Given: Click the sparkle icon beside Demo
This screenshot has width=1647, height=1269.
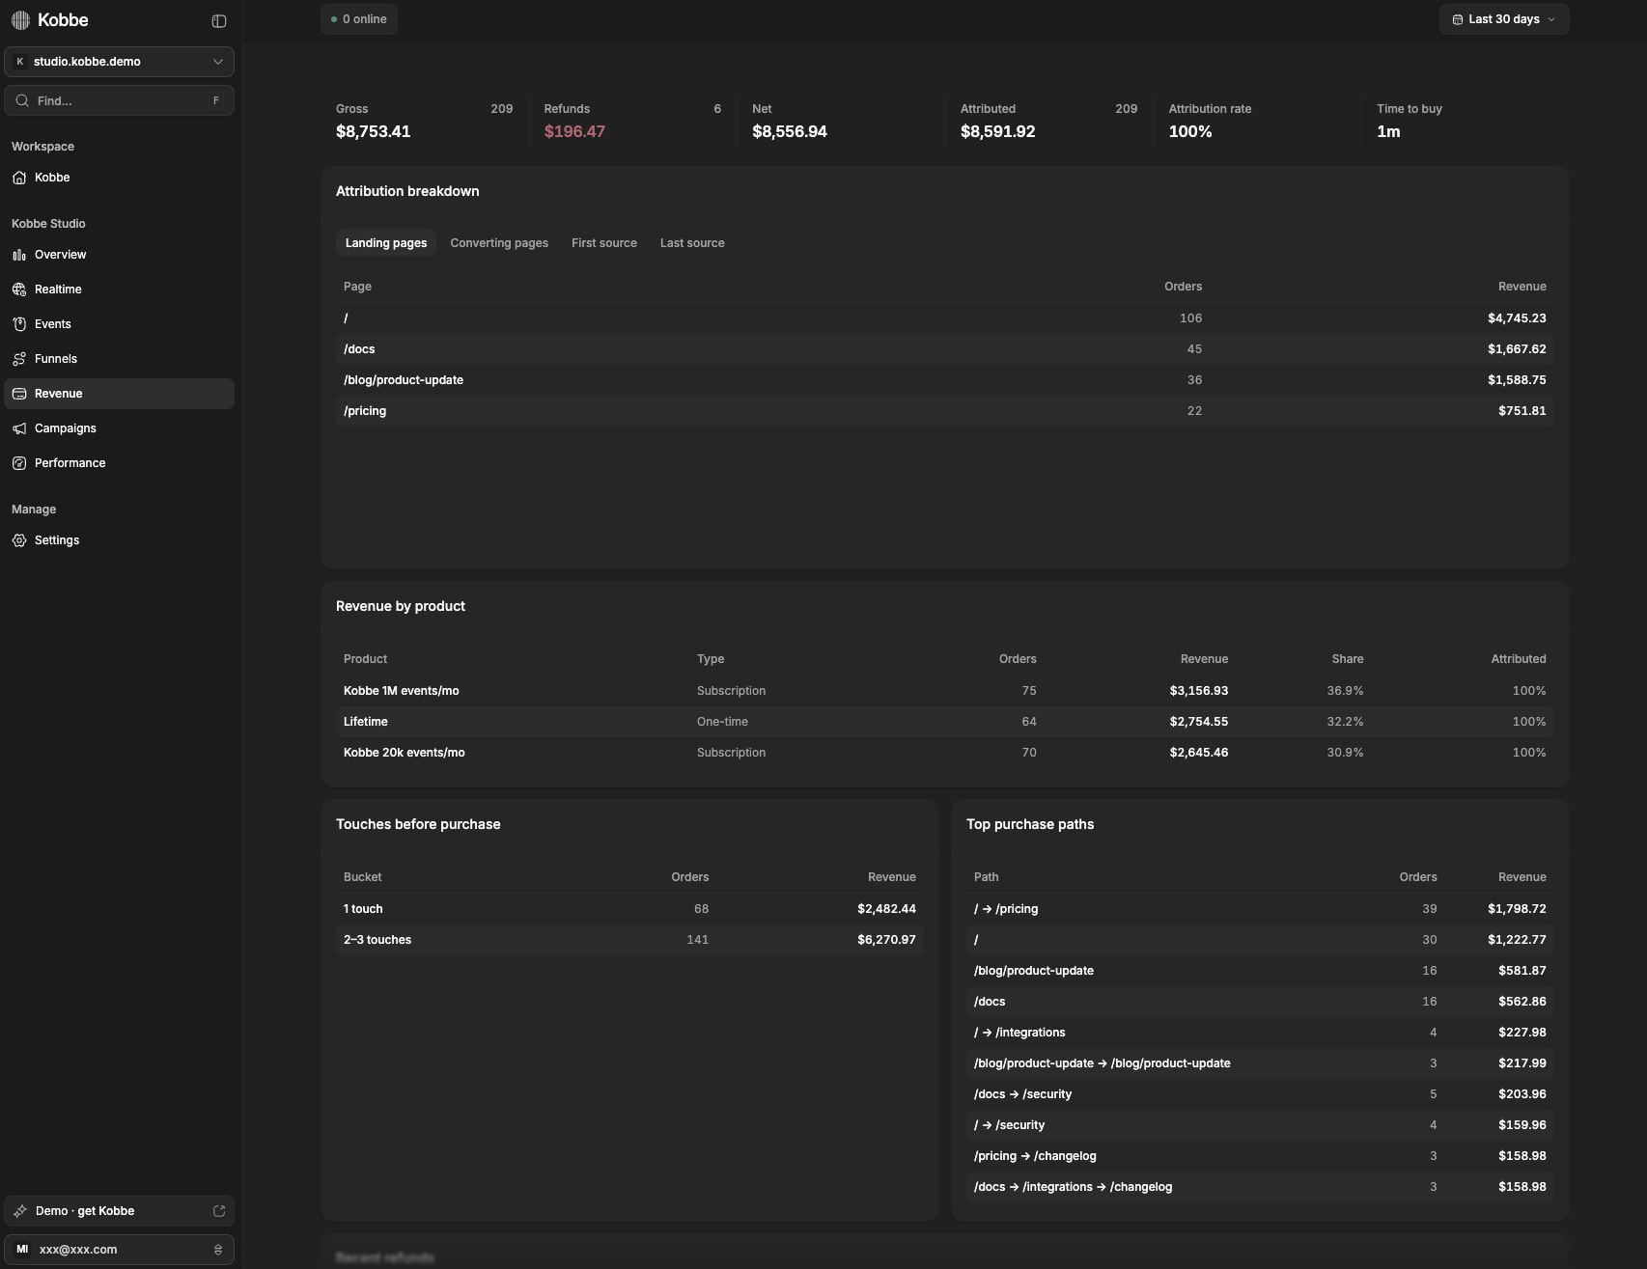Looking at the screenshot, I should click(20, 1211).
